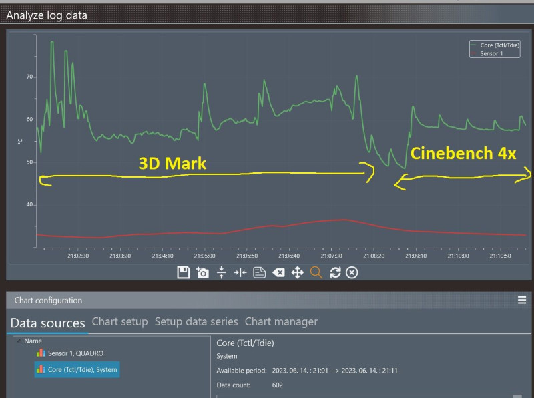Open the Chart setup tab
Image resolution: width=534 pixels, height=398 pixels.
coord(120,321)
